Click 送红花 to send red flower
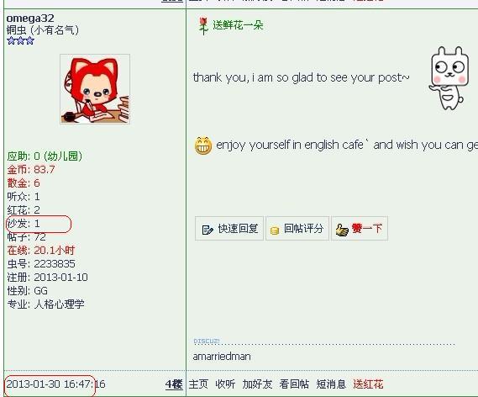Viewport: 478px width, 397px height. pos(368,384)
